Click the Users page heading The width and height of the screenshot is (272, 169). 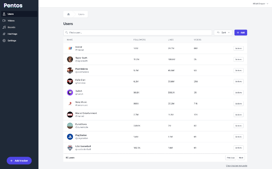[x=68, y=24]
